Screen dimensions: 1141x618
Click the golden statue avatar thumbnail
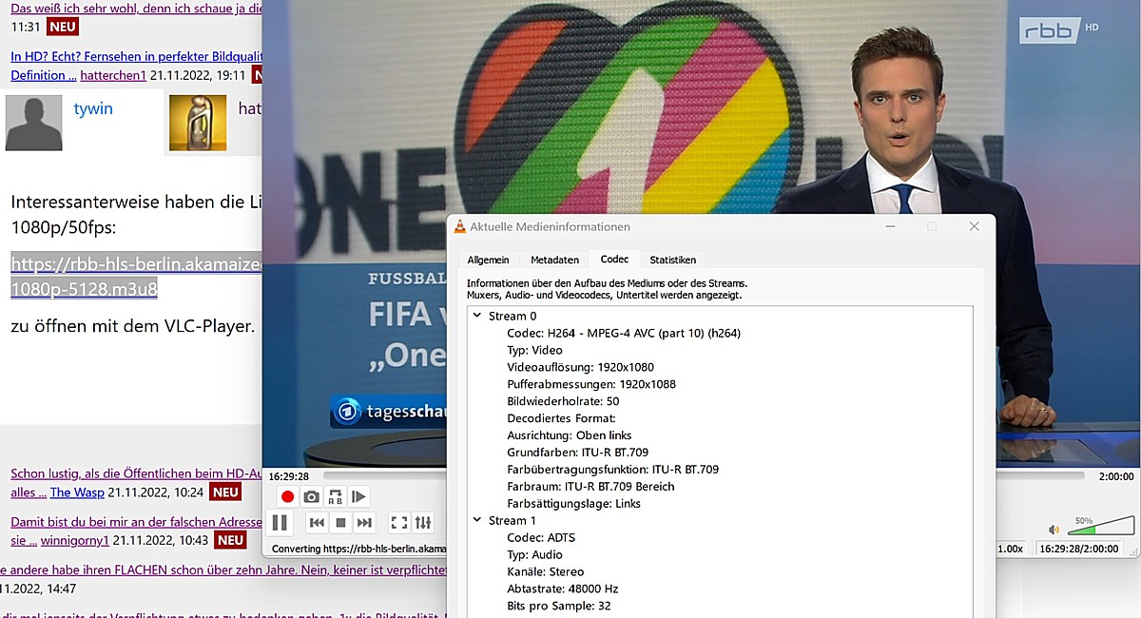coord(198,123)
